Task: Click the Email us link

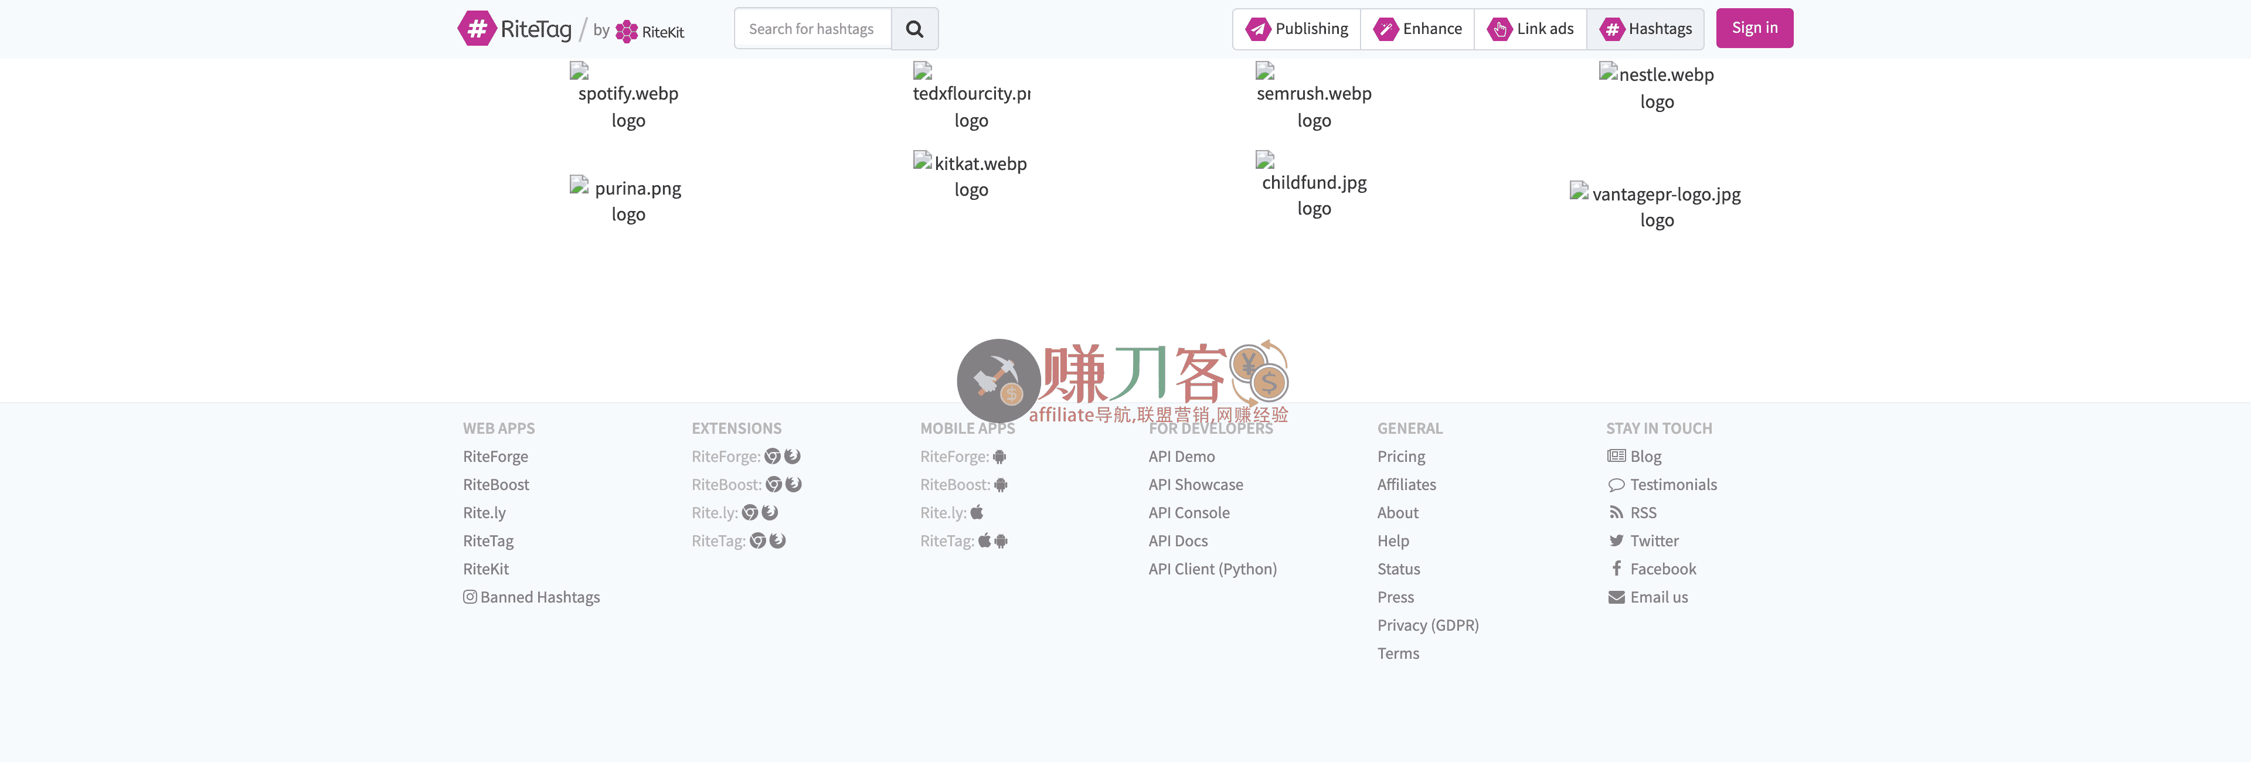Action: [1658, 597]
